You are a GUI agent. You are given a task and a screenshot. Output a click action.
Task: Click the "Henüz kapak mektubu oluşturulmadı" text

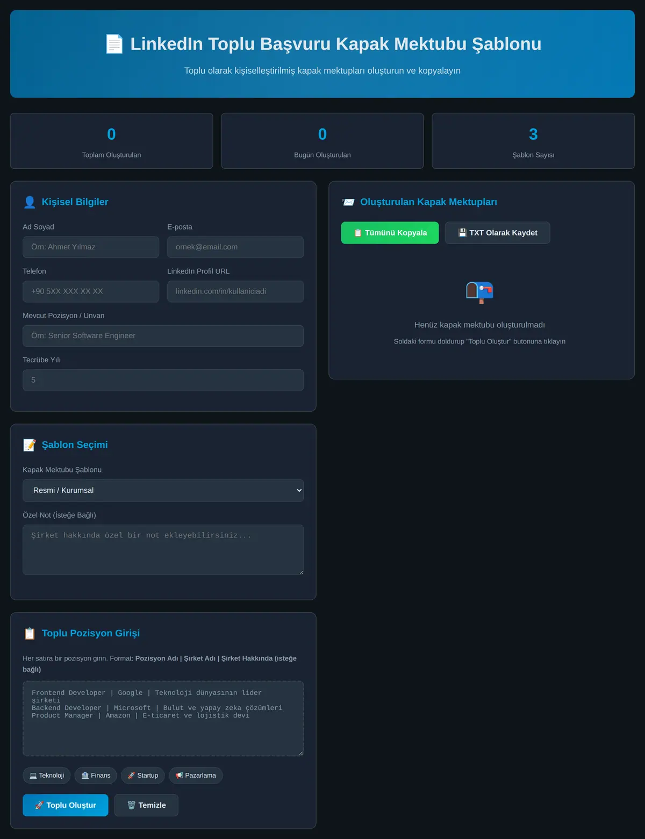pyautogui.click(x=479, y=325)
